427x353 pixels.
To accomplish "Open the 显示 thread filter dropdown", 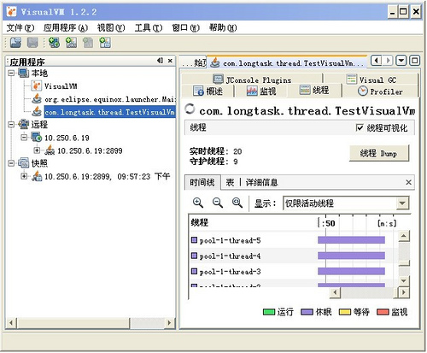I will (x=402, y=203).
